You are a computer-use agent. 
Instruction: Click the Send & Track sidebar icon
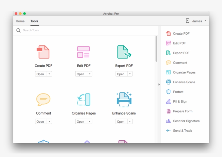(x=168, y=131)
